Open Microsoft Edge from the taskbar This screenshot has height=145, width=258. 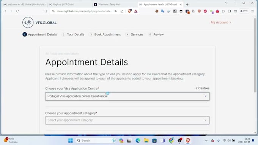coord(138,140)
